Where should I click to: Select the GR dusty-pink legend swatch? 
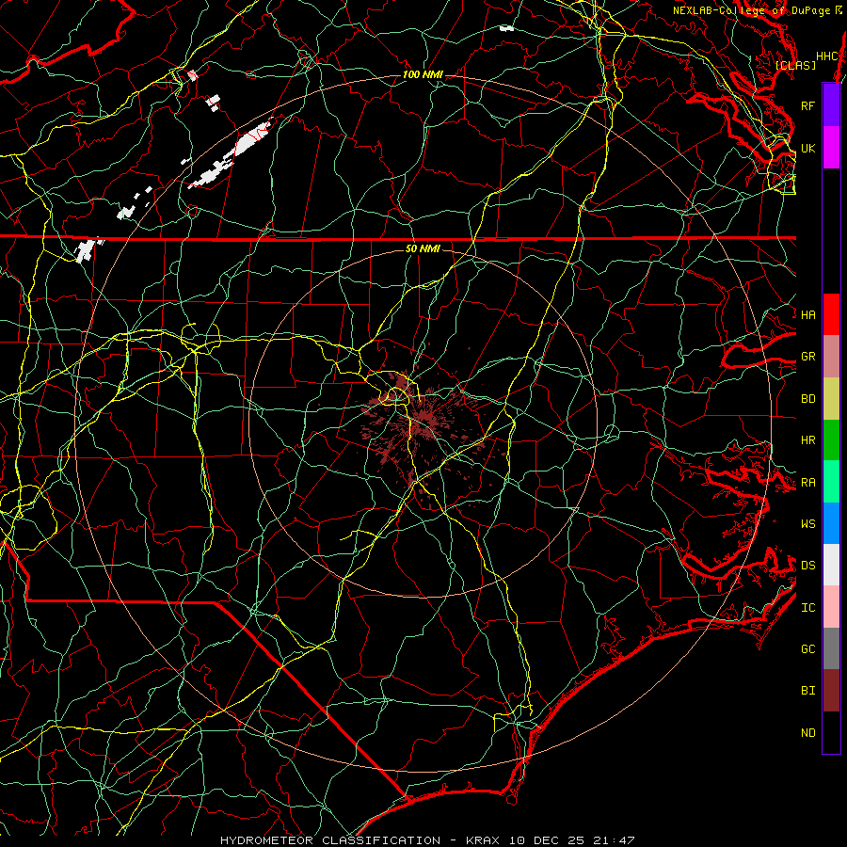click(x=831, y=357)
